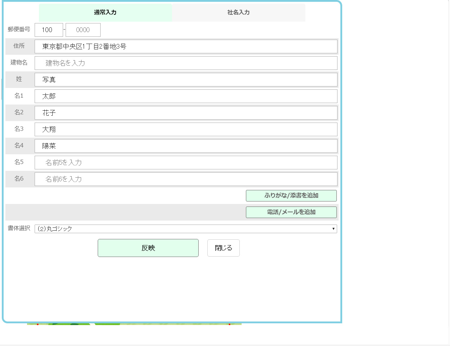Select the 名1 field containing 太郎
450x346 pixels.
(x=186, y=96)
